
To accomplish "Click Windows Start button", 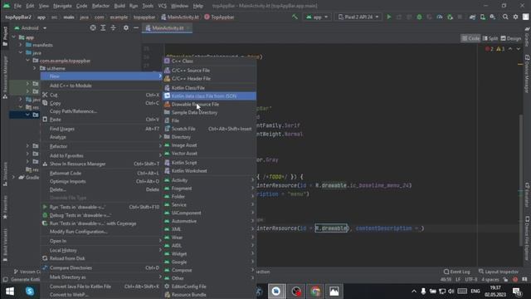I will point(10,292).
